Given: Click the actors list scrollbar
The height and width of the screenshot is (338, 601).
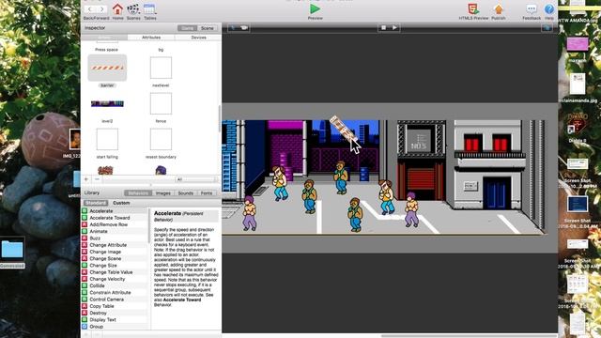Looking at the screenshot, I should (220, 118).
